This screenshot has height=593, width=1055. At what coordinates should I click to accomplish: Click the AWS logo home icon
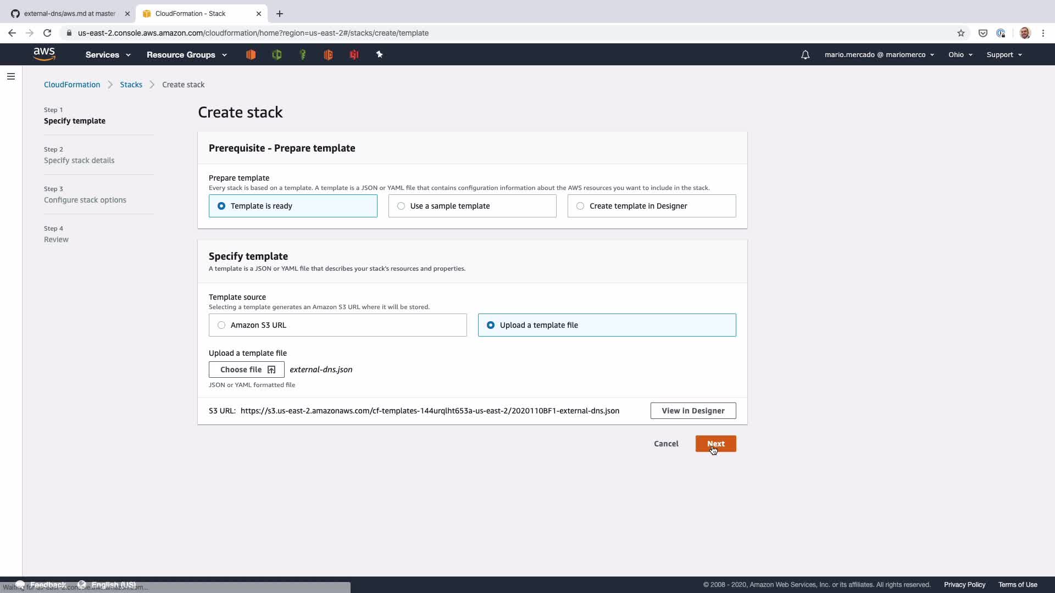(x=44, y=54)
